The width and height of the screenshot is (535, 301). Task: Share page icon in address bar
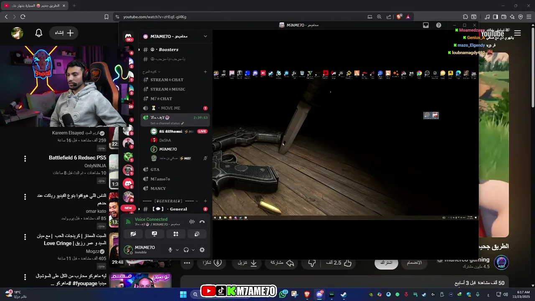(389, 17)
